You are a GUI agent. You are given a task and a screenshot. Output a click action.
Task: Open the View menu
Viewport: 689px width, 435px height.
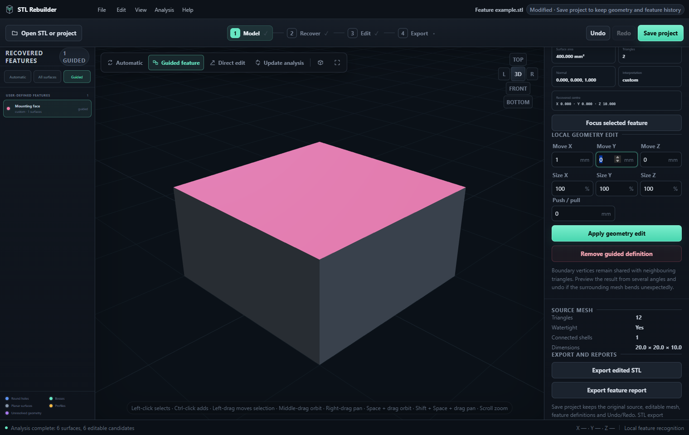tap(141, 10)
